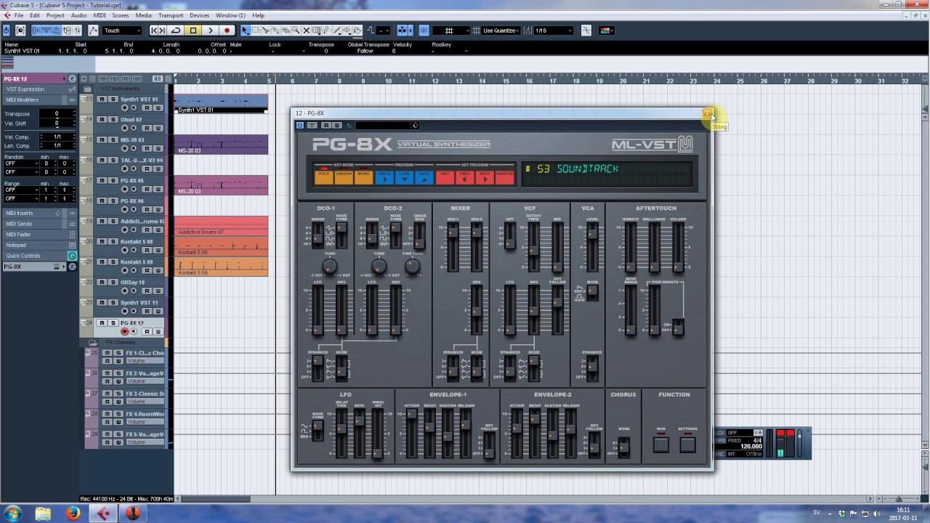Click the PG-8X SAVE program button

(x=425, y=178)
